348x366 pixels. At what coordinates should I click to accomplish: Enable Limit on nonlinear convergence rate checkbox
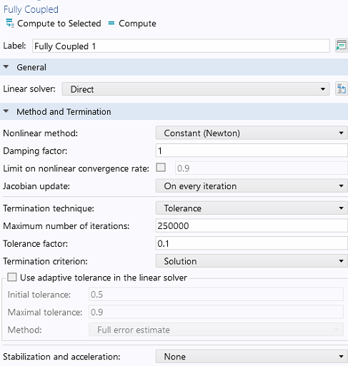coord(161,168)
